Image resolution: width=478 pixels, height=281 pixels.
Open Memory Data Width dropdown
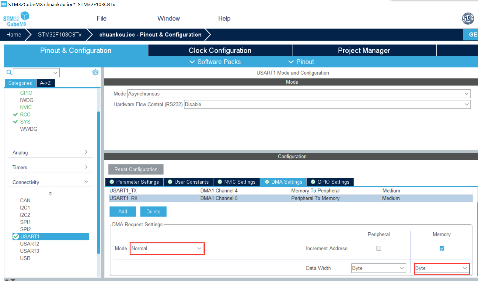tap(441, 268)
